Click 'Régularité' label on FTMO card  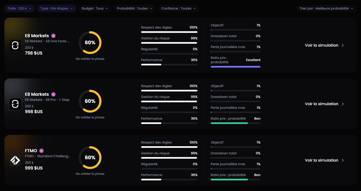click(x=149, y=164)
